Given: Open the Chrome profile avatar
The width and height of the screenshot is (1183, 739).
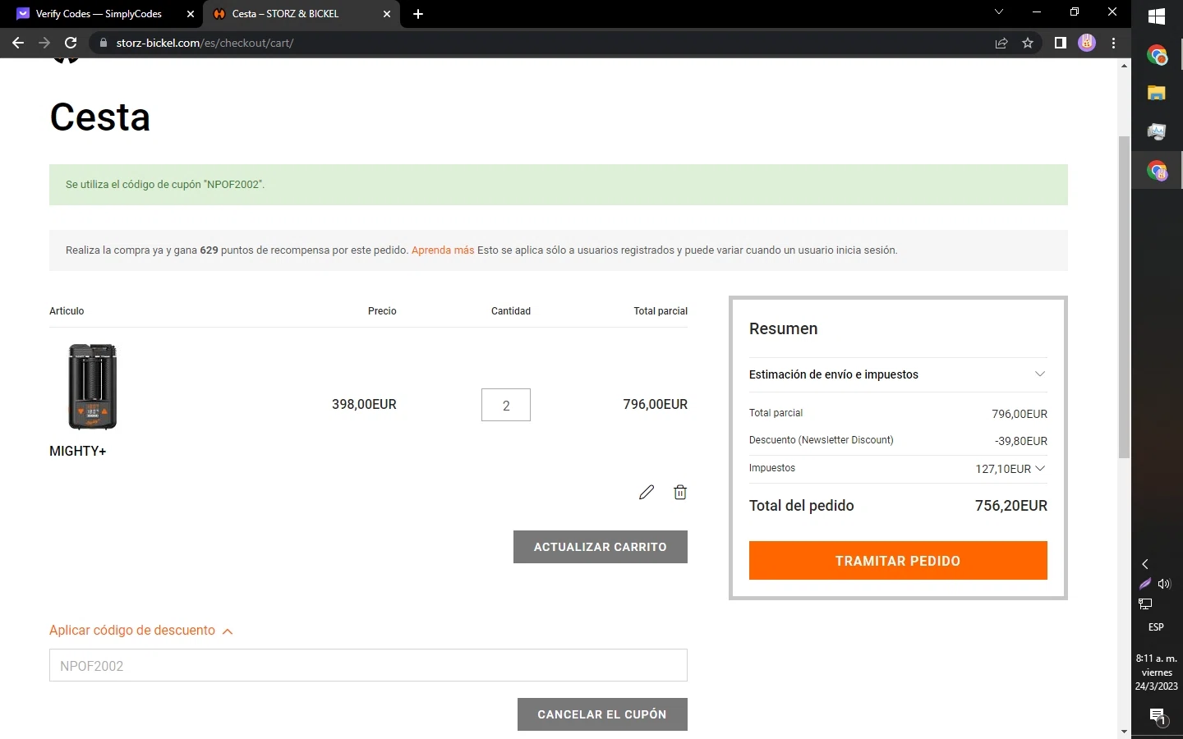Looking at the screenshot, I should 1087,43.
